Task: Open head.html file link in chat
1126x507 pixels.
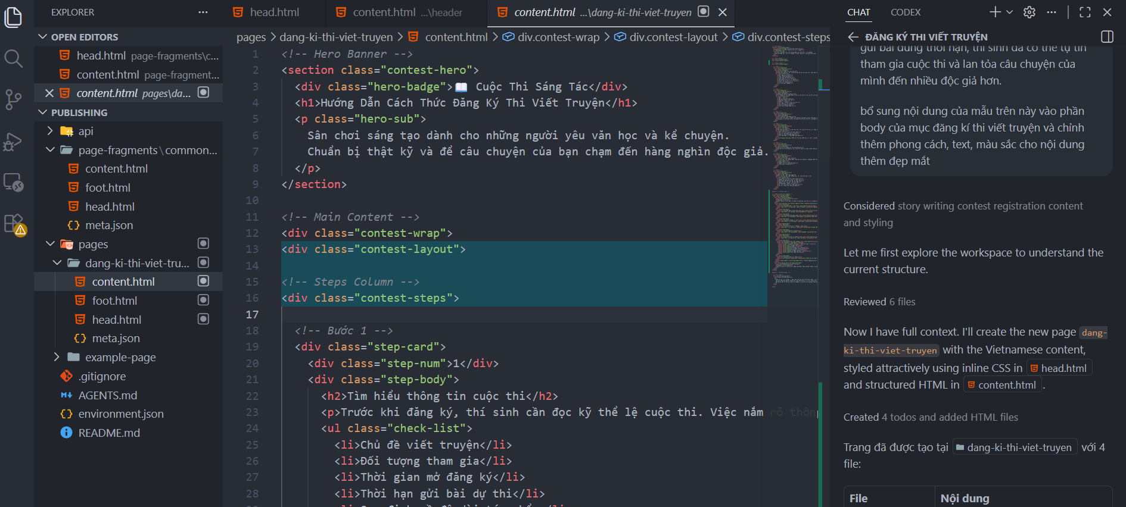Action: (x=1059, y=368)
